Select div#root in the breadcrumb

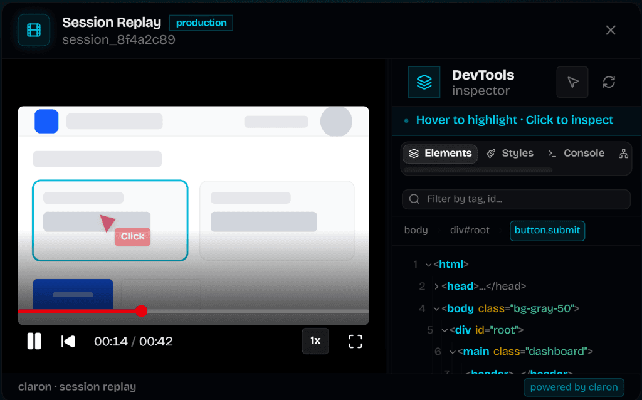470,230
